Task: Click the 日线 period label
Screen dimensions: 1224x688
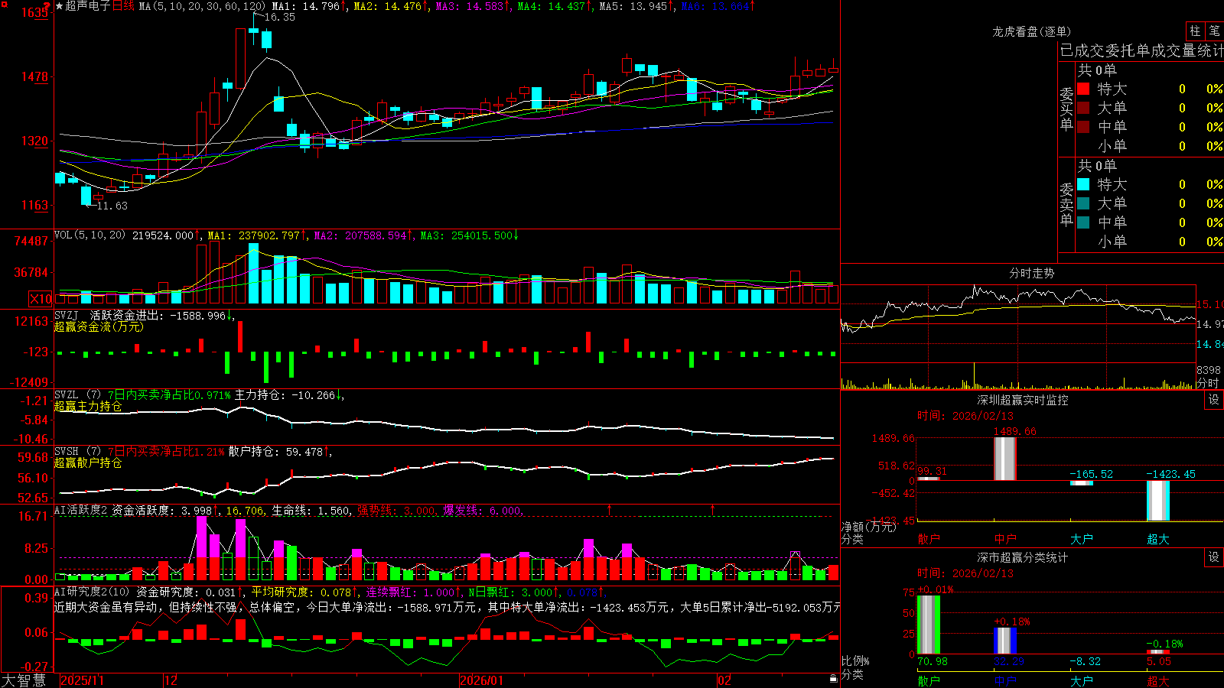Action: pos(123,6)
